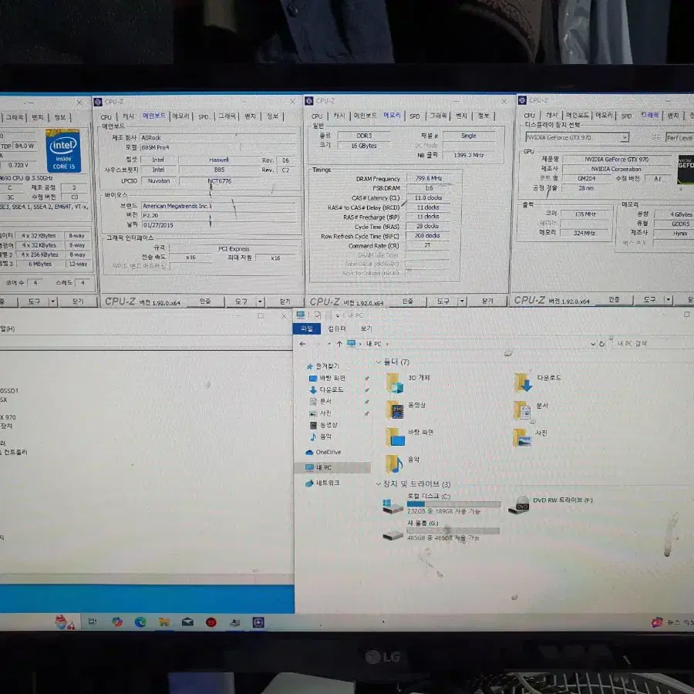Open 도구 dropdown arrow in GTX 970 CPU-Z
The height and width of the screenshot is (694, 694).
tap(669, 300)
